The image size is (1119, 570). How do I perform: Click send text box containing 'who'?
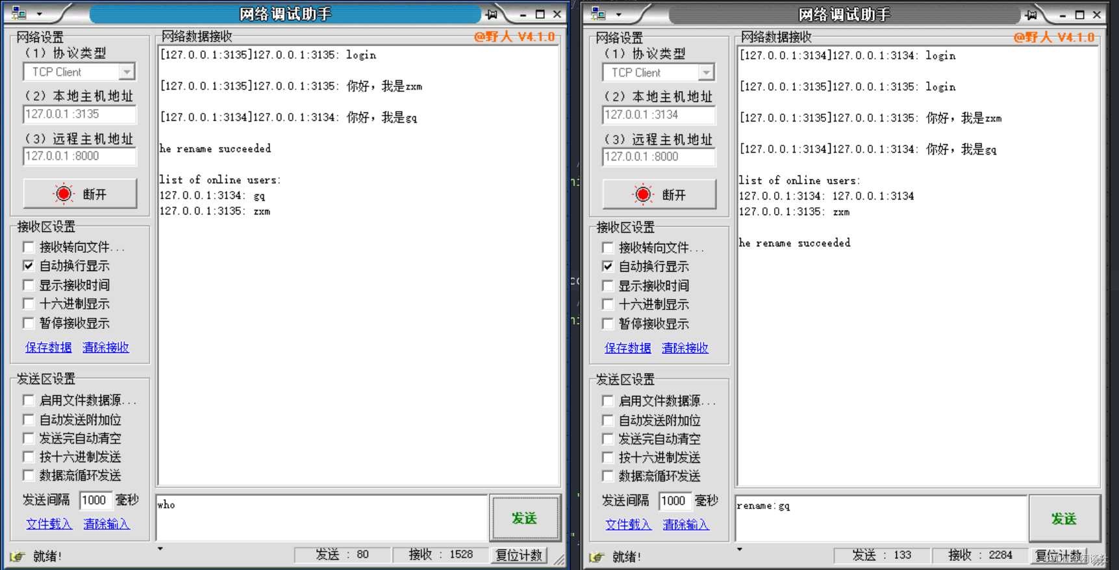pos(322,517)
